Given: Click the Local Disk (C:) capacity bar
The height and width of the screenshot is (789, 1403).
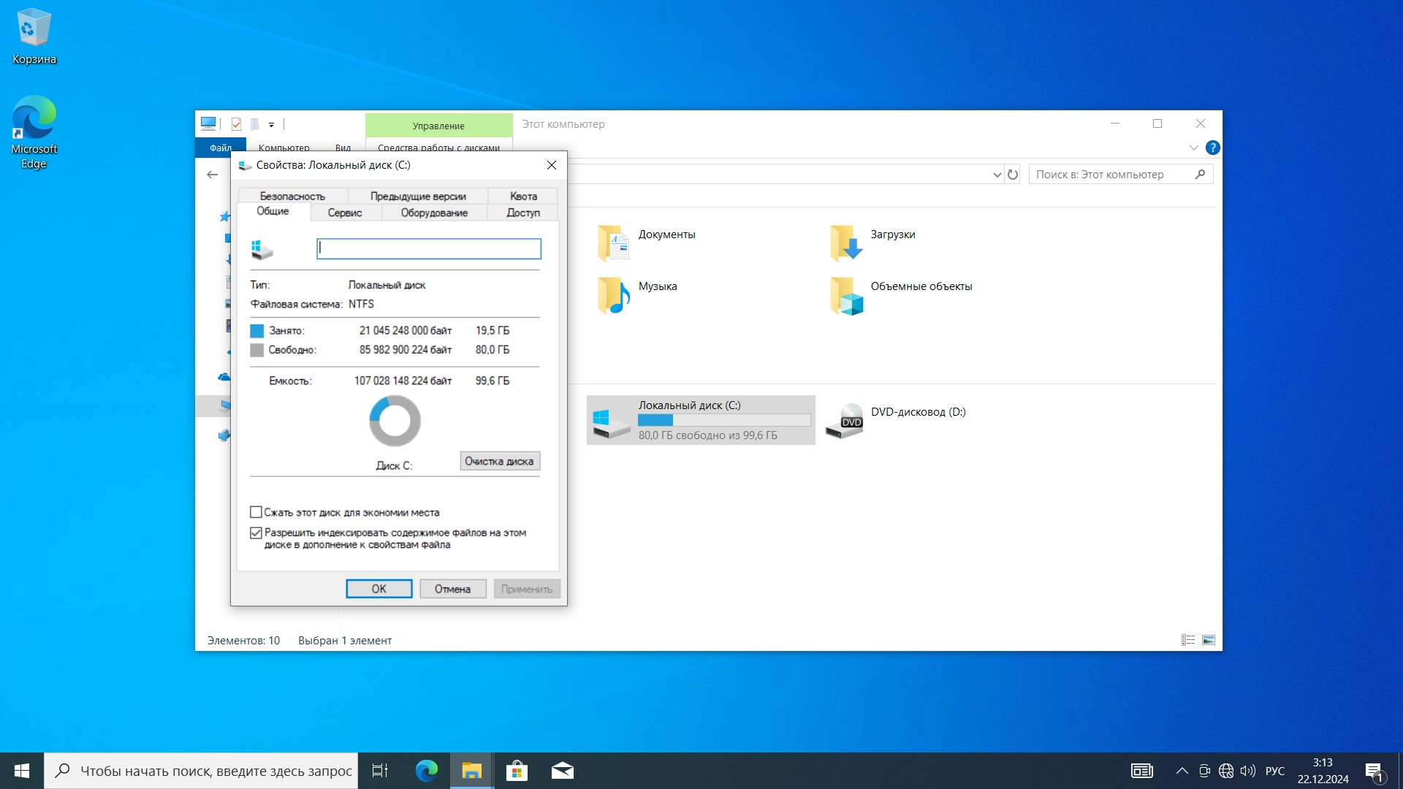Looking at the screenshot, I should (x=724, y=420).
